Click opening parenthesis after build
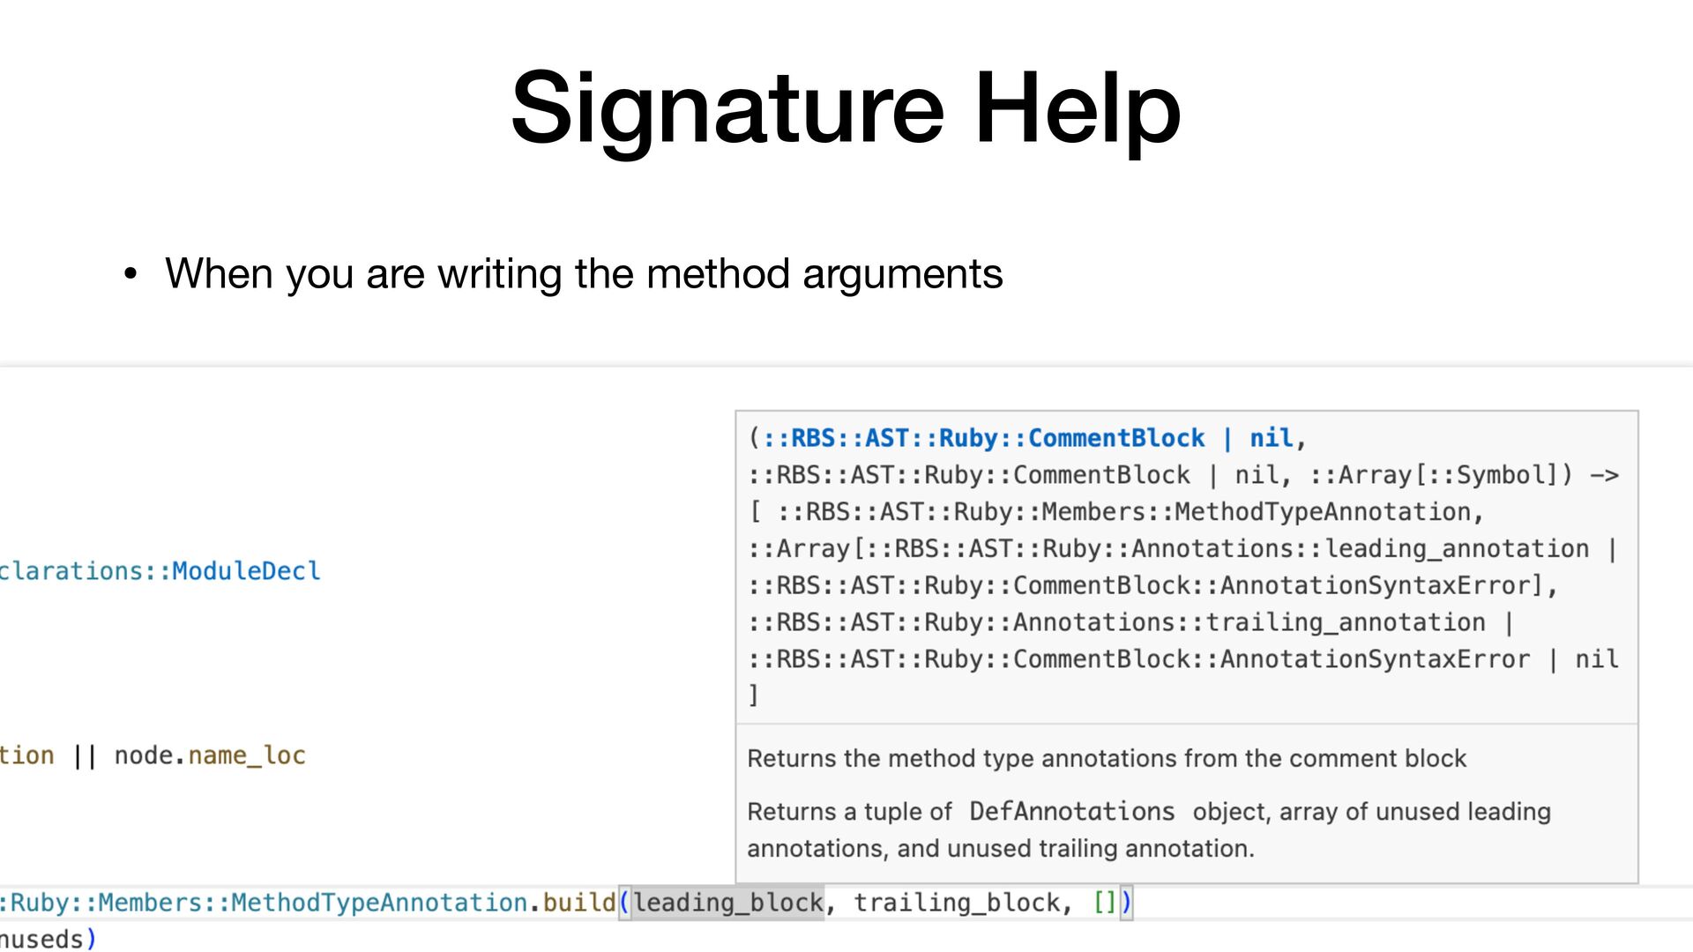The image size is (1693, 952). tap(624, 903)
